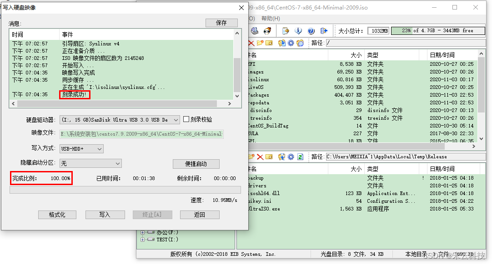Click the 保存 button
The height and width of the screenshot is (264, 492).
[221, 23]
